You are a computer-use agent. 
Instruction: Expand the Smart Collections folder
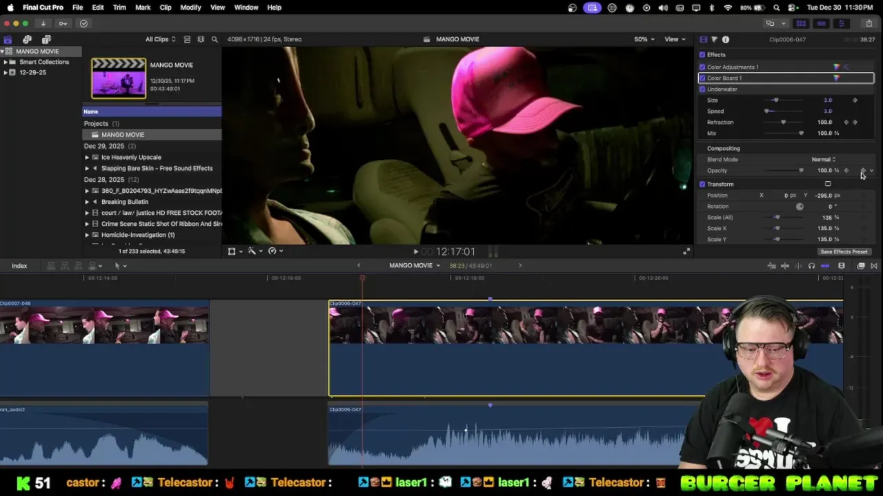[x=6, y=62]
